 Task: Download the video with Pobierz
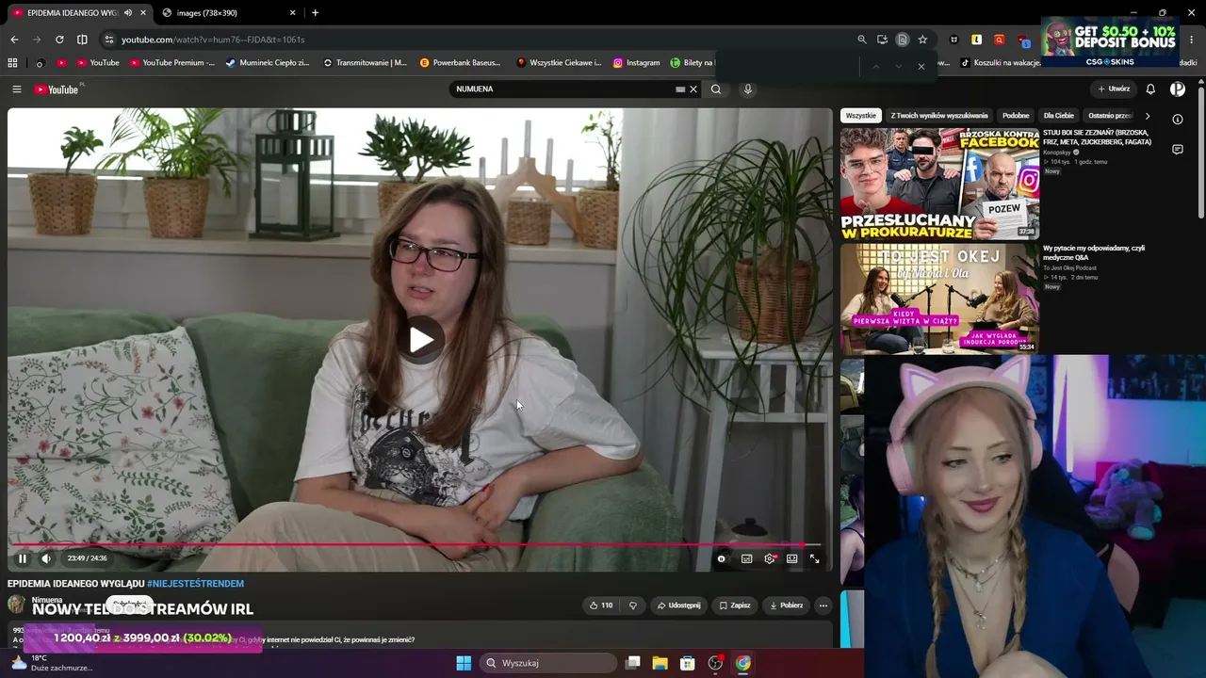pyautogui.click(x=786, y=605)
